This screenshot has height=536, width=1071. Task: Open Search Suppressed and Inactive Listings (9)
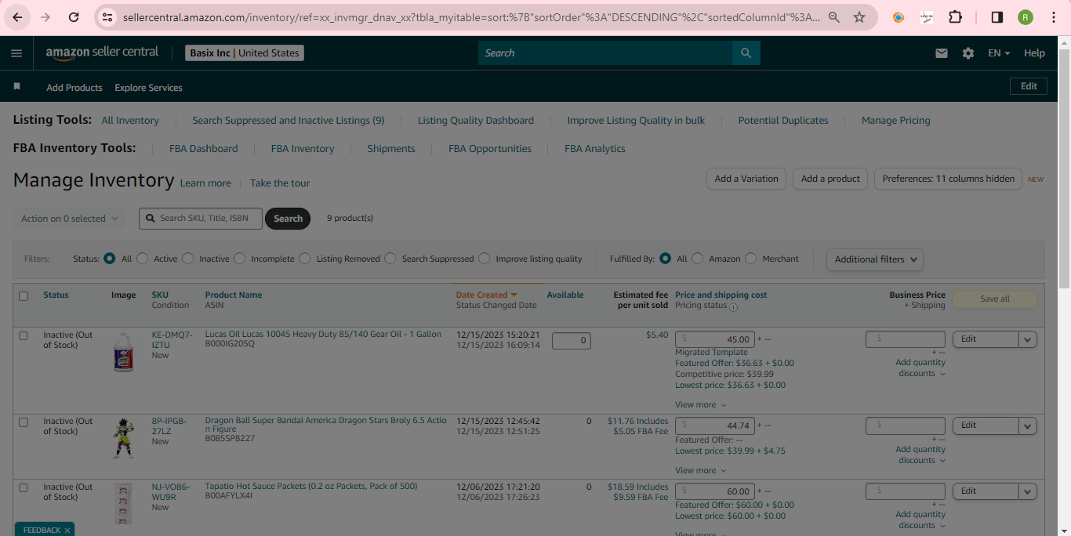[289, 121]
